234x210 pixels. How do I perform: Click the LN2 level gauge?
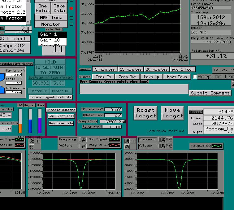[x=20, y=121]
